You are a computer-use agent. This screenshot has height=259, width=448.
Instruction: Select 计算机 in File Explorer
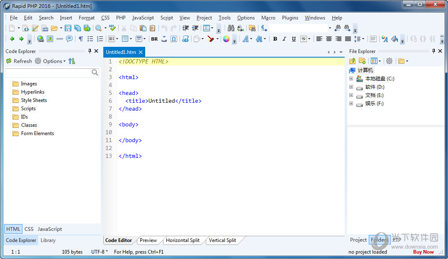tap(365, 70)
